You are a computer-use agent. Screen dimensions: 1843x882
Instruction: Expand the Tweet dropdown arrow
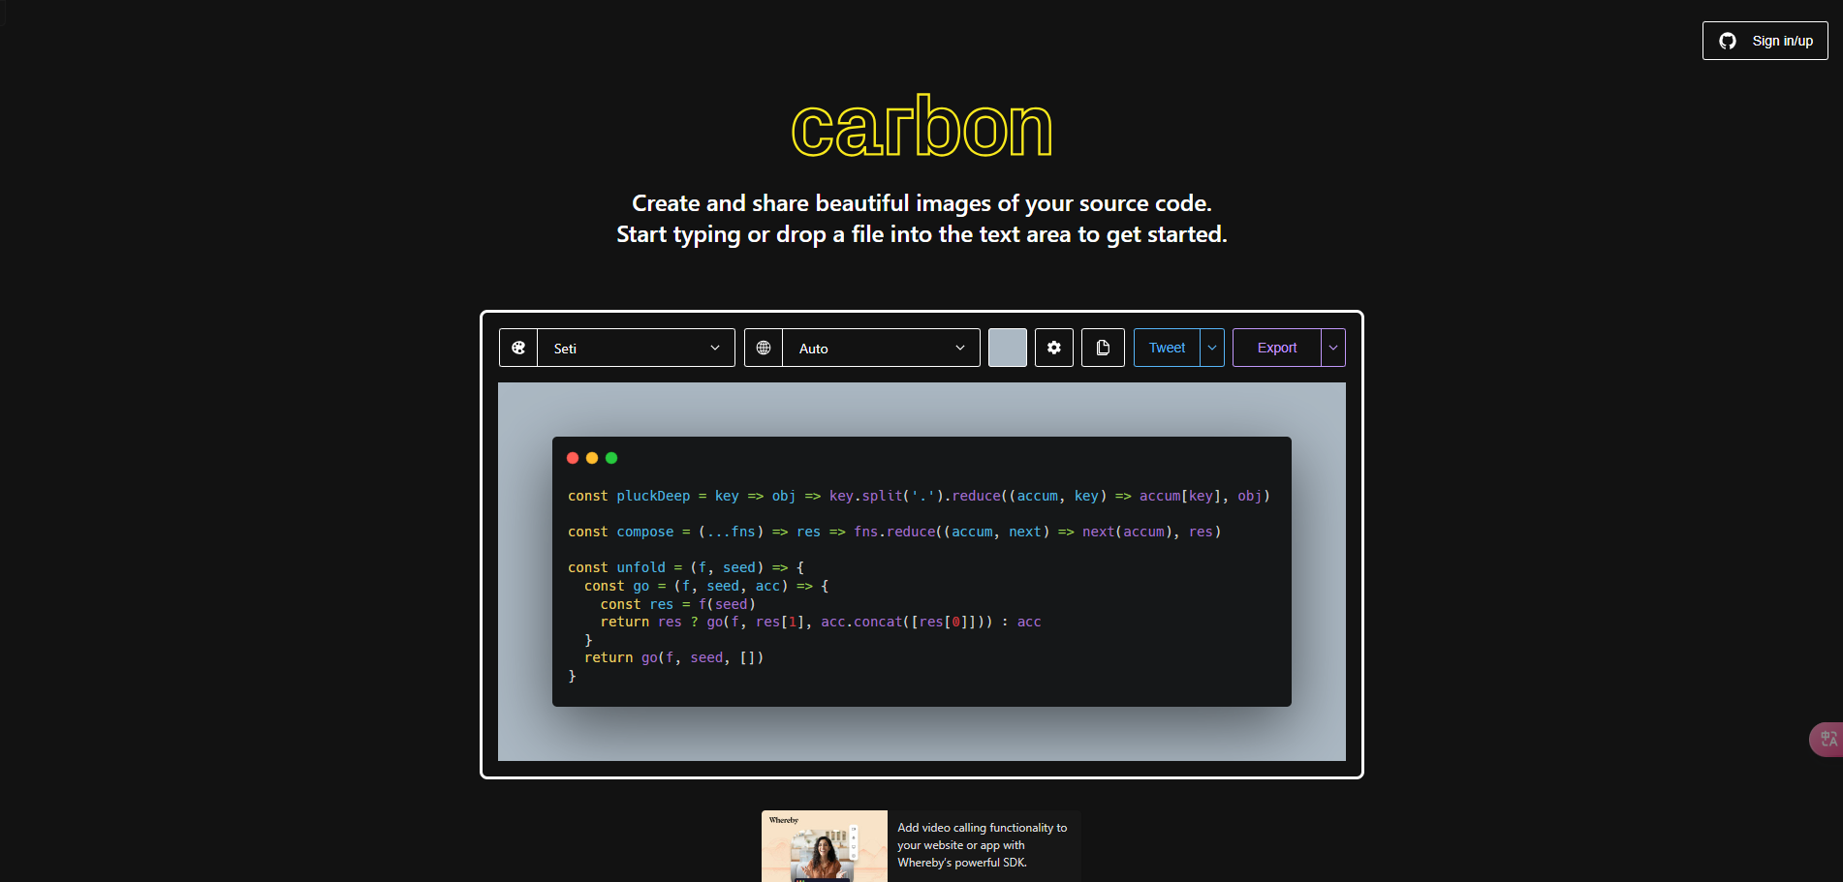[x=1212, y=348]
